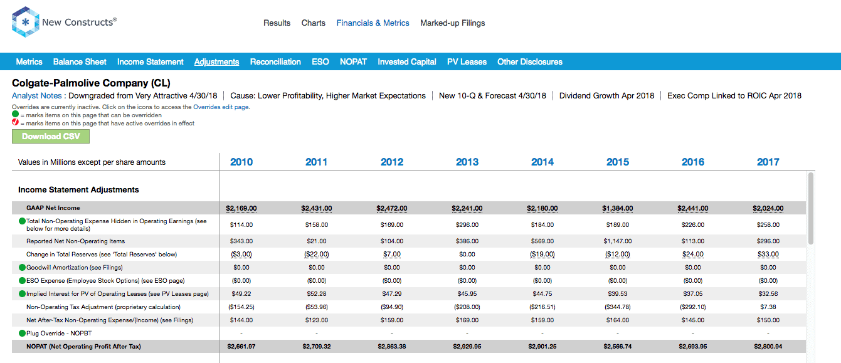Switch to the PV Leases tab

[x=467, y=61]
